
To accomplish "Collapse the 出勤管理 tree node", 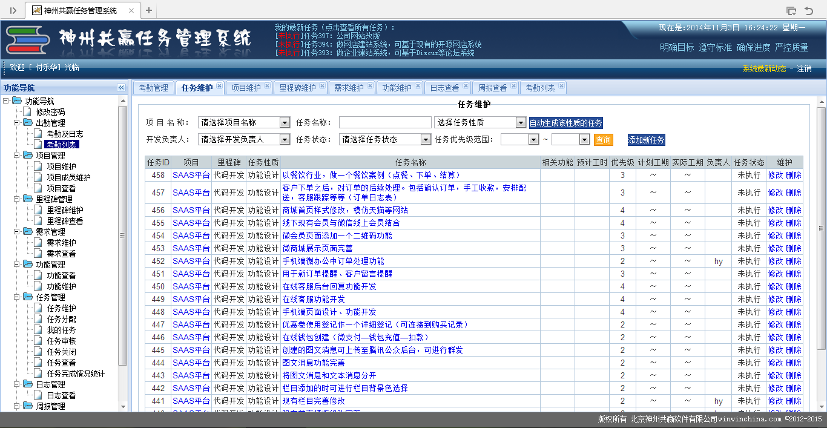I will 17,123.
